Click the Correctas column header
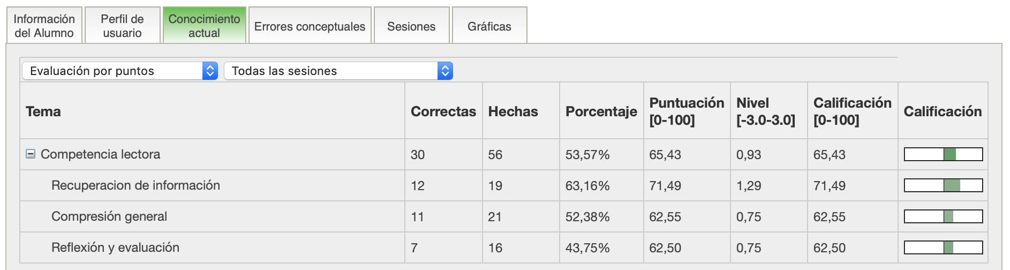 tap(443, 111)
